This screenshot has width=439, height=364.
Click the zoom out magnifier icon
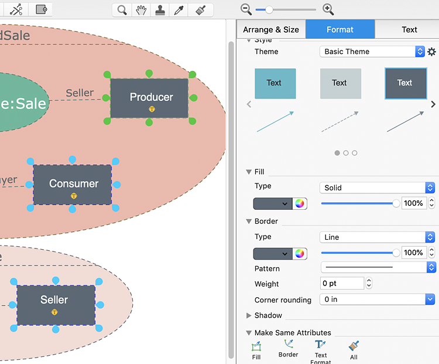tap(246, 9)
